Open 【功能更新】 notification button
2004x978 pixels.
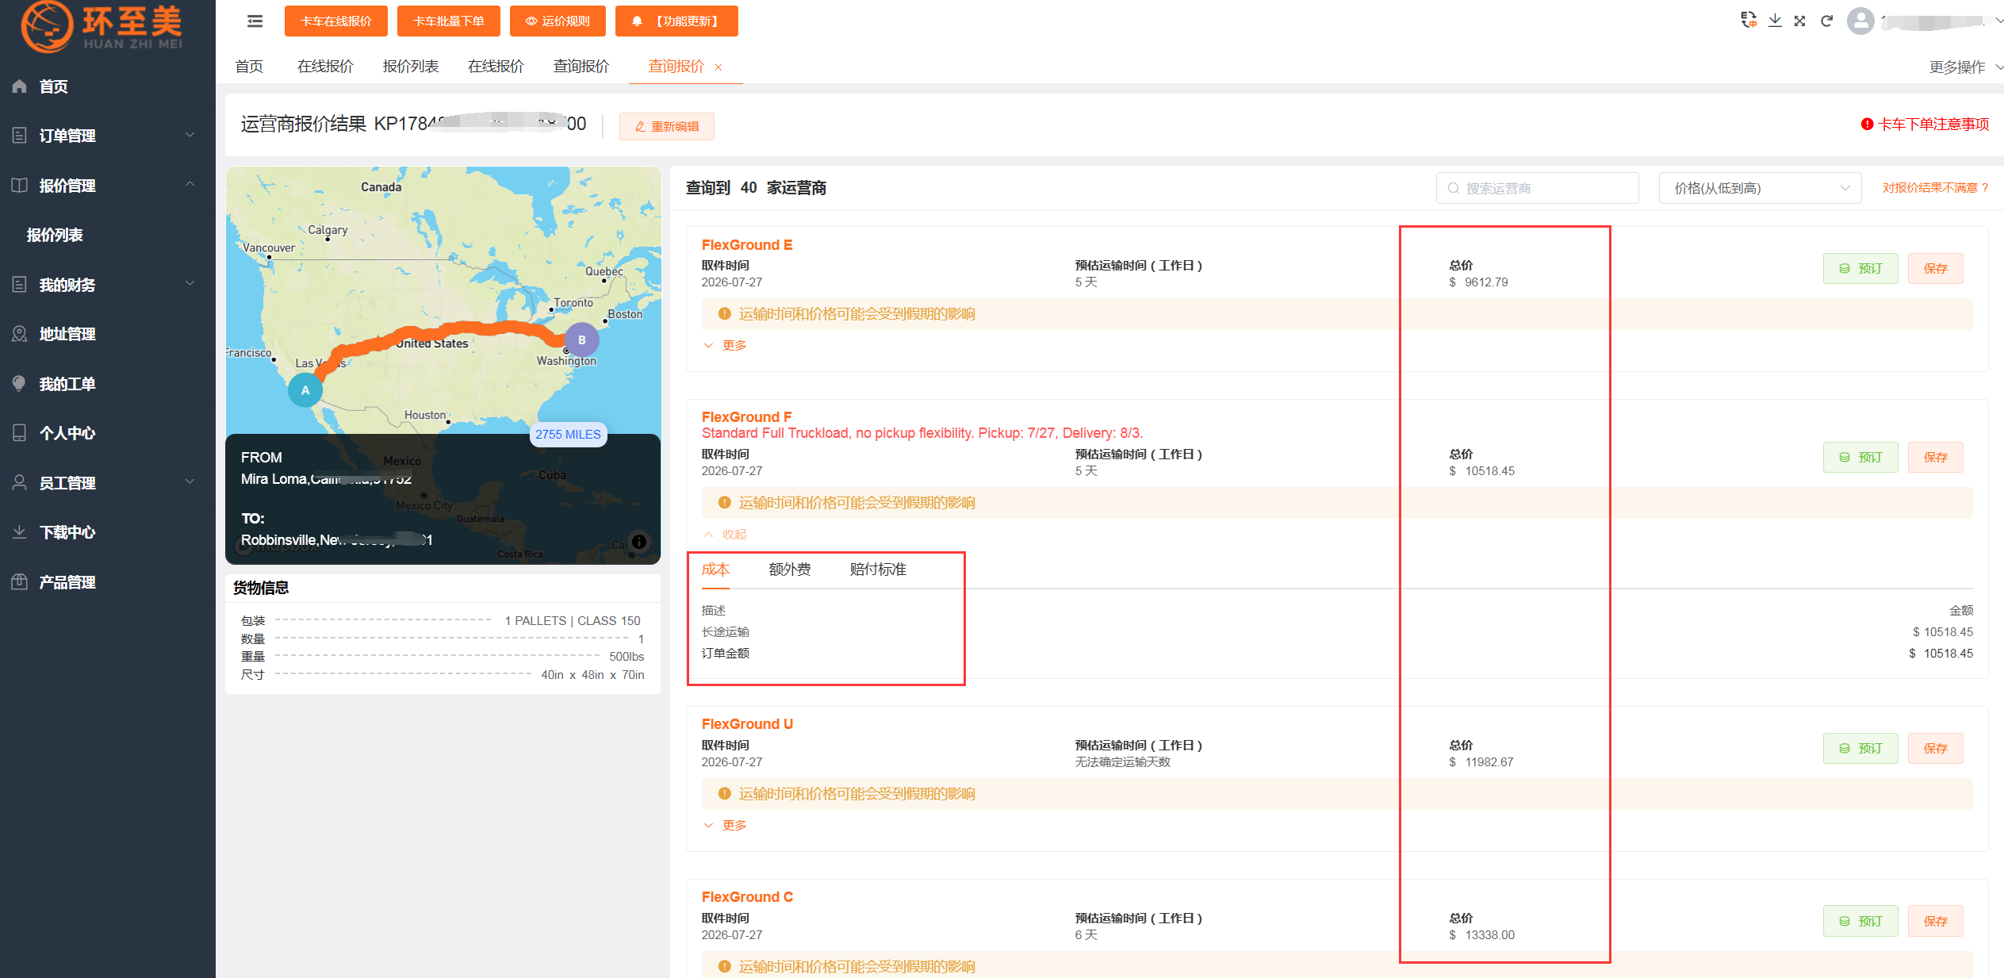[676, 21]
